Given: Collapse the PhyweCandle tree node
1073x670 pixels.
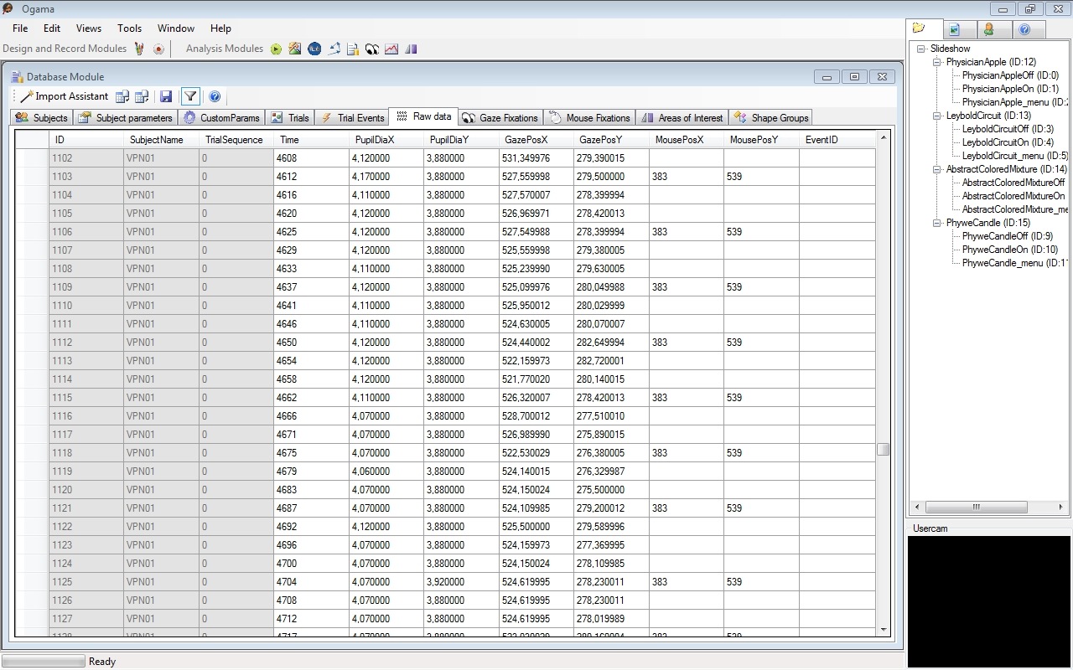Looking at the screenshot, I should click(x=937, y=223).
